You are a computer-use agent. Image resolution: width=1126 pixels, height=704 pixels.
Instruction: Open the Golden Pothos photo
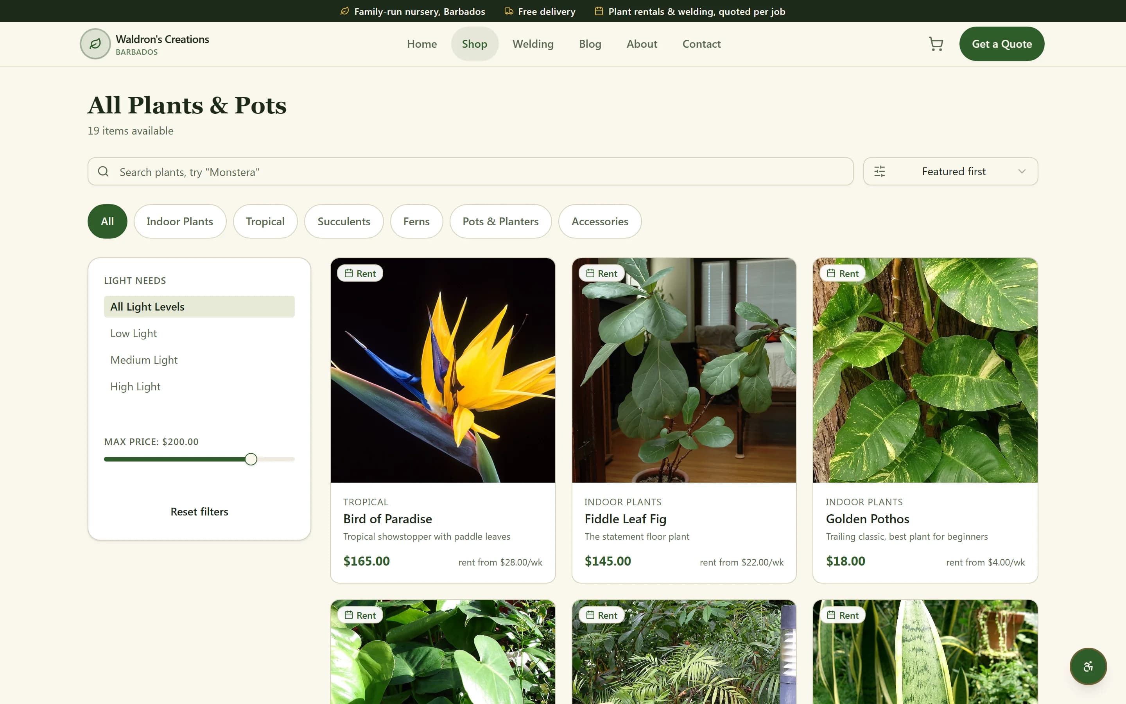pyautogui.click(x=925, y=370)
